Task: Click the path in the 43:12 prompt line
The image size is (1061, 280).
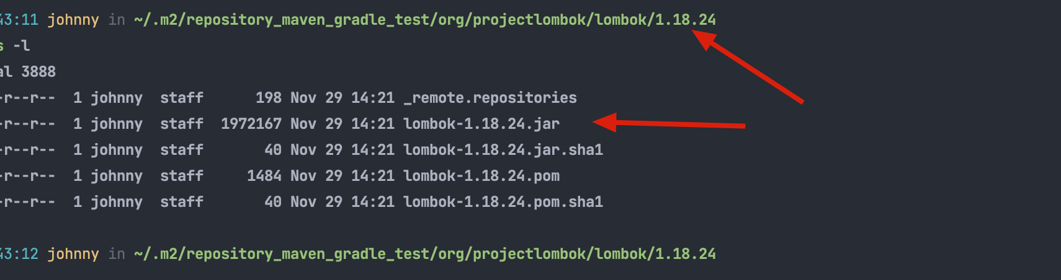Action: point(425,254)
